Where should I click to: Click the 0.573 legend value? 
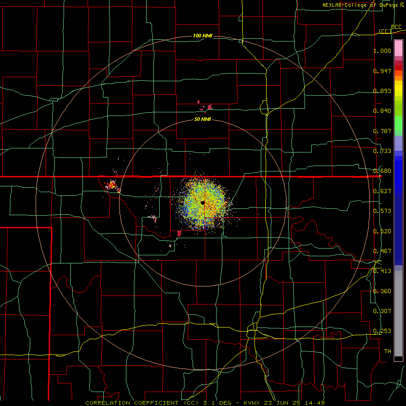382,211
